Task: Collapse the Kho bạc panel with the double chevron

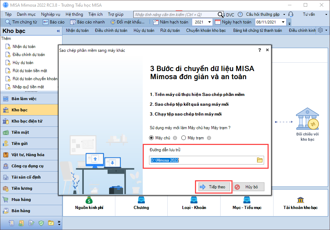Action: point(58,31)
